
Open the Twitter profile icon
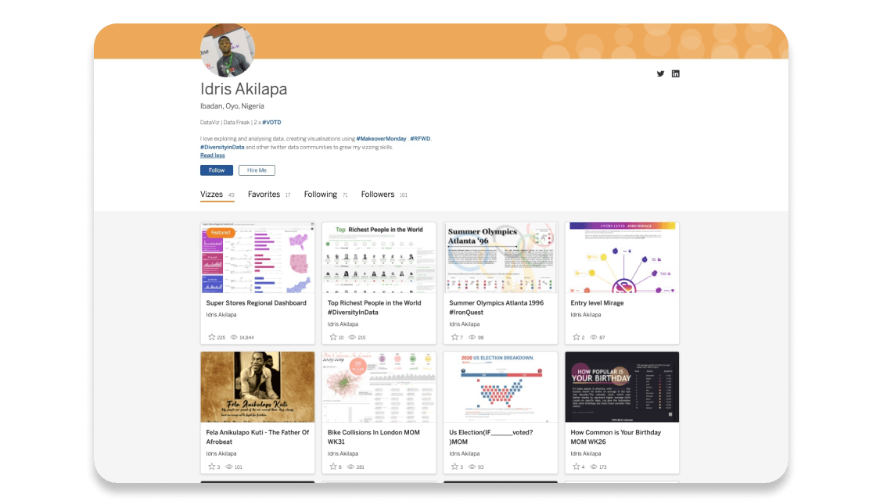[660, 73]
